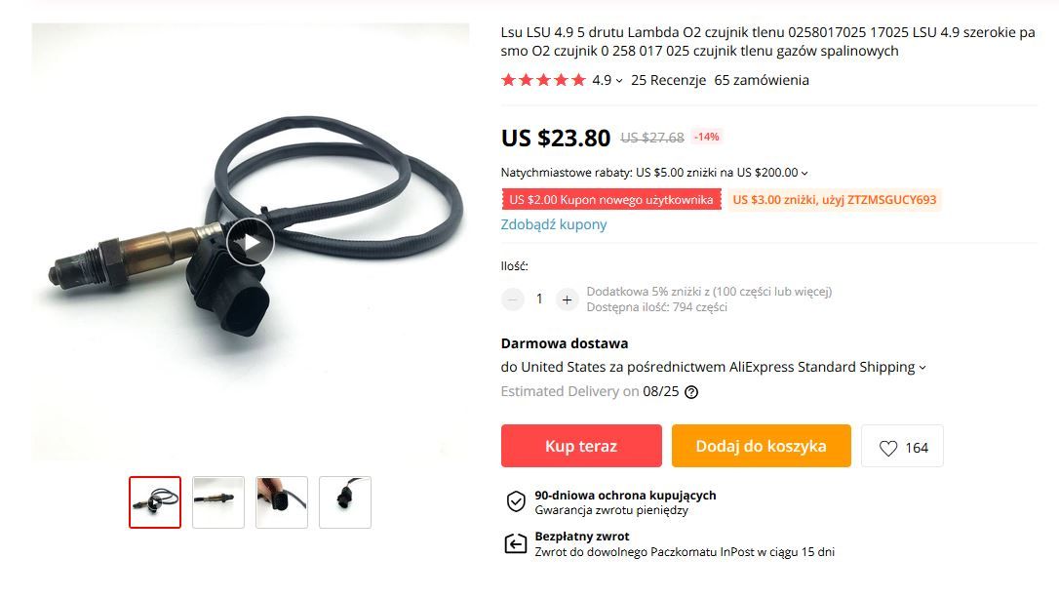
Task: Expand the AliExpress Standard Shipping options
Action: (x=922, y=368)
